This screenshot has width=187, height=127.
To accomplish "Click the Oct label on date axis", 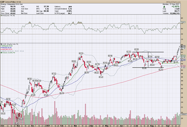I will (x=3, y=126).
